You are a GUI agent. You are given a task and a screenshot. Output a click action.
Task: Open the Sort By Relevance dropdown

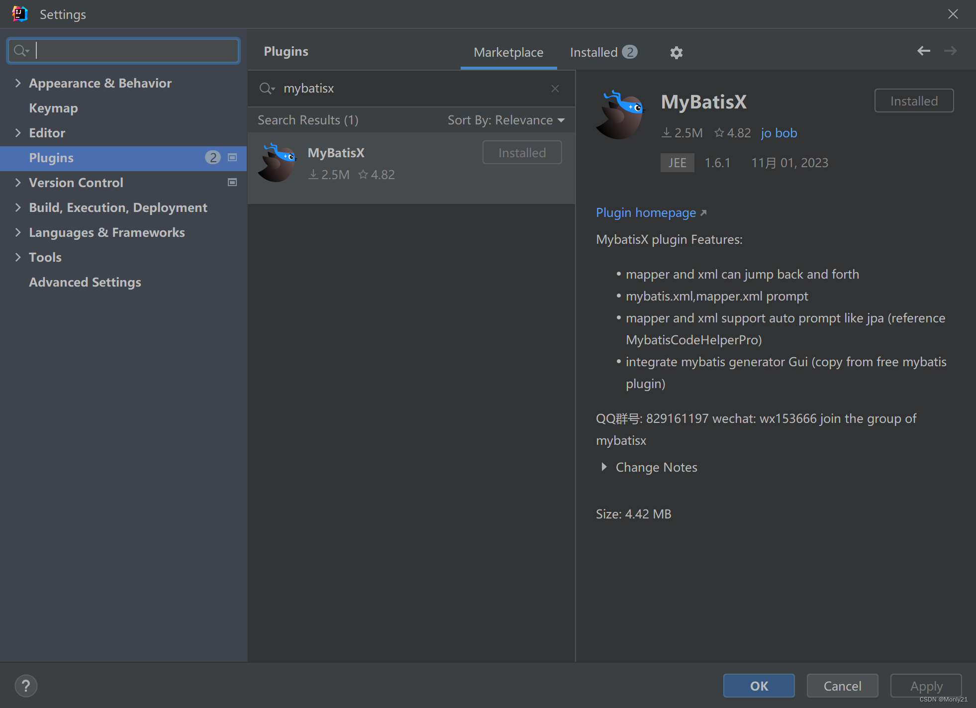click(x=506, y=120)
